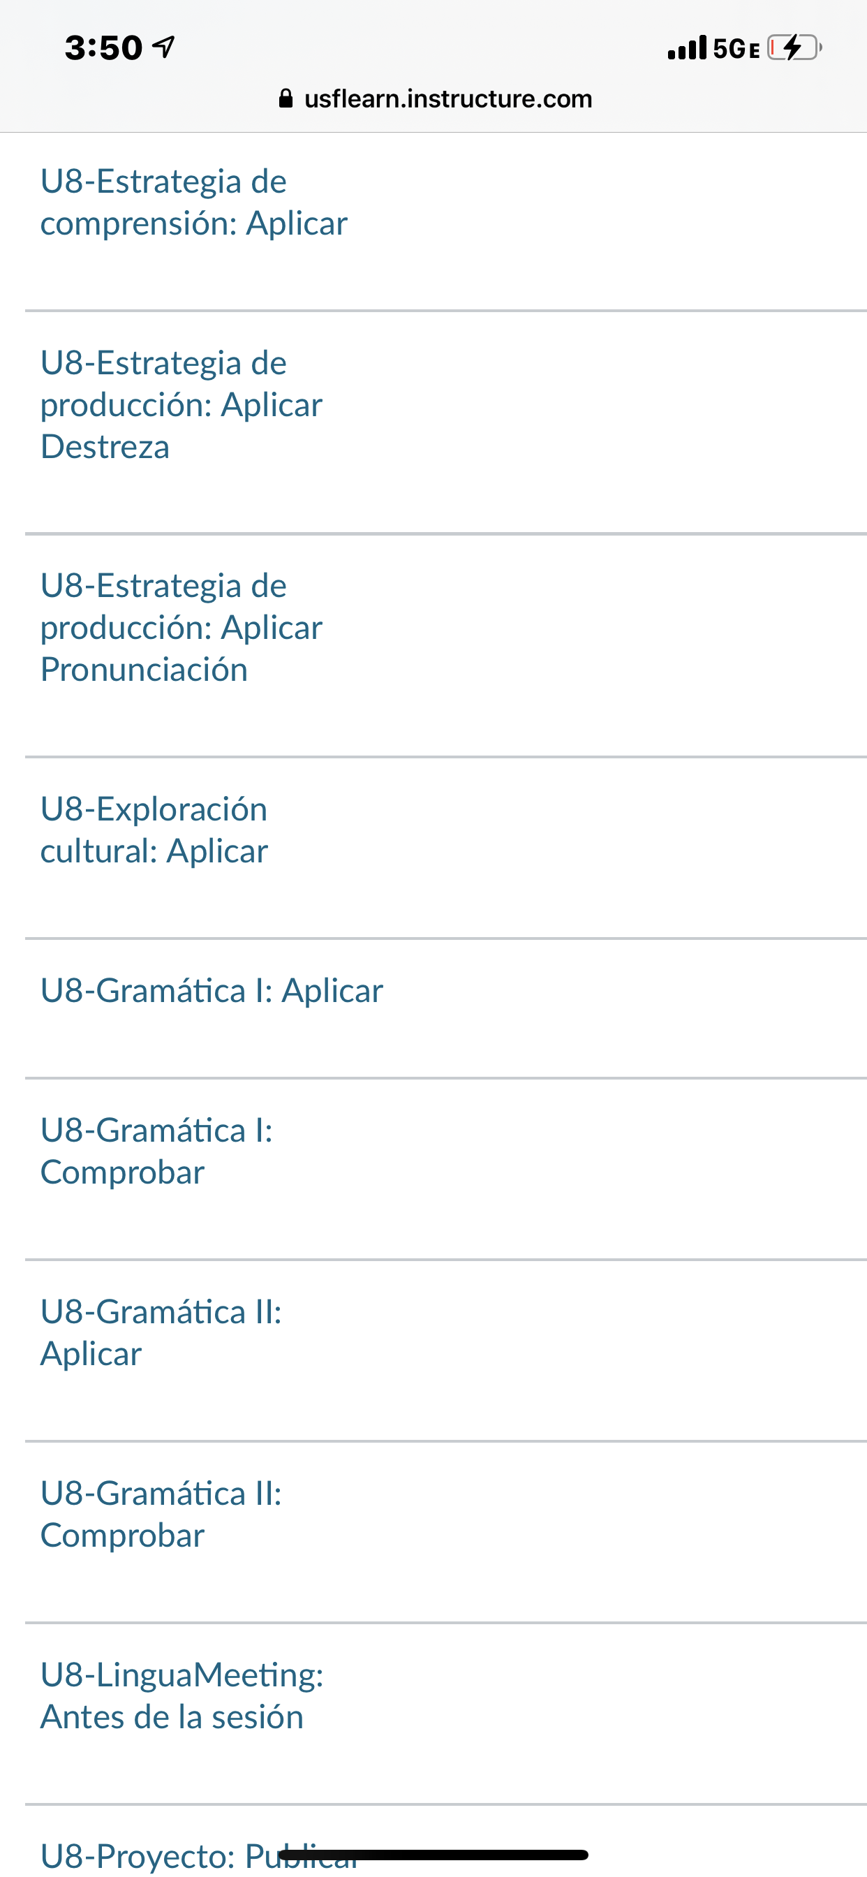Tap the usflearn.instructure.com address field
This screenshot has width=867, height=1877.
pos(447,98)
